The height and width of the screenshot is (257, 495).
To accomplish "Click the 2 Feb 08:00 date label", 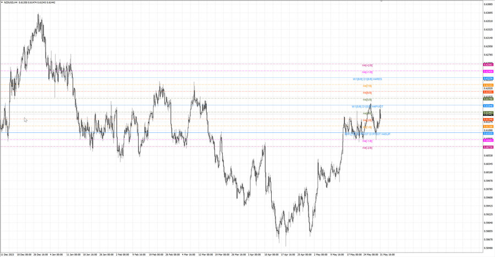I will [123, 254].
